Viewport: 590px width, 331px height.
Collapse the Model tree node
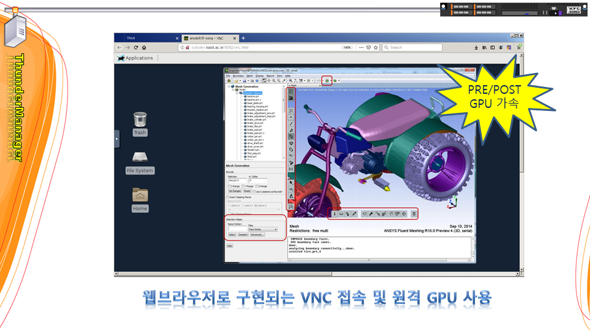[x=233, y=89]
